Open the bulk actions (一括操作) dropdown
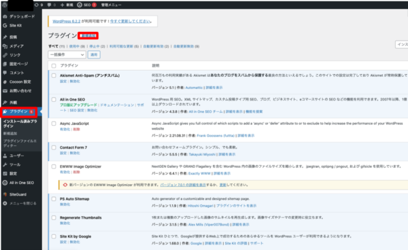Viewport: 408px width, 250px height. point(67,54)
